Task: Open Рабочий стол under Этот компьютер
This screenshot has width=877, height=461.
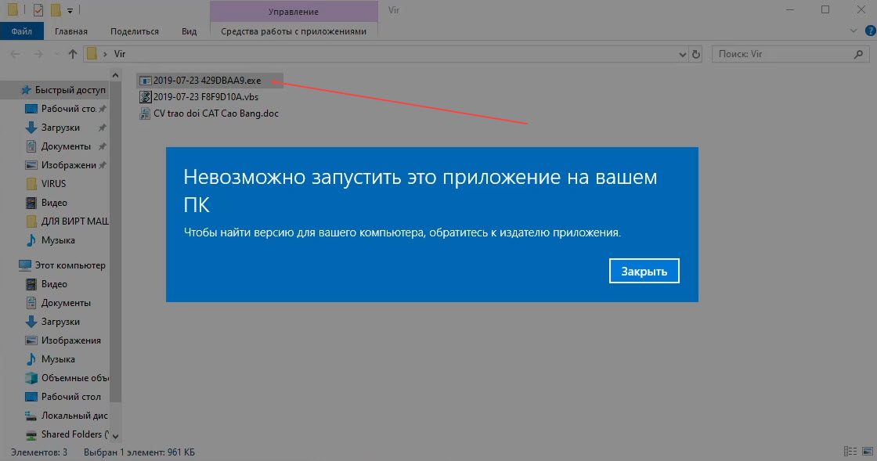Action: (x=71, y=397)
